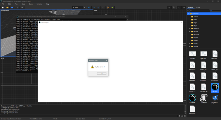Select the Ultra.json file icon
The width and height of the screenshot is (221, 120).
coord(204,99)
